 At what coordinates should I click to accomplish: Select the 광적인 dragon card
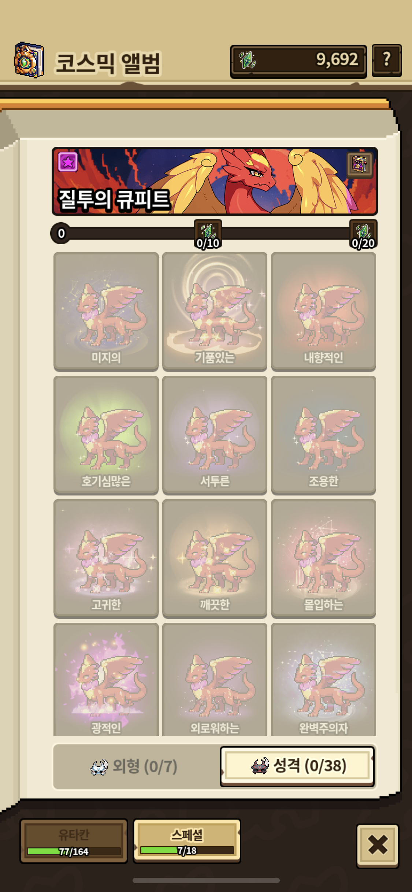[106, 680]
